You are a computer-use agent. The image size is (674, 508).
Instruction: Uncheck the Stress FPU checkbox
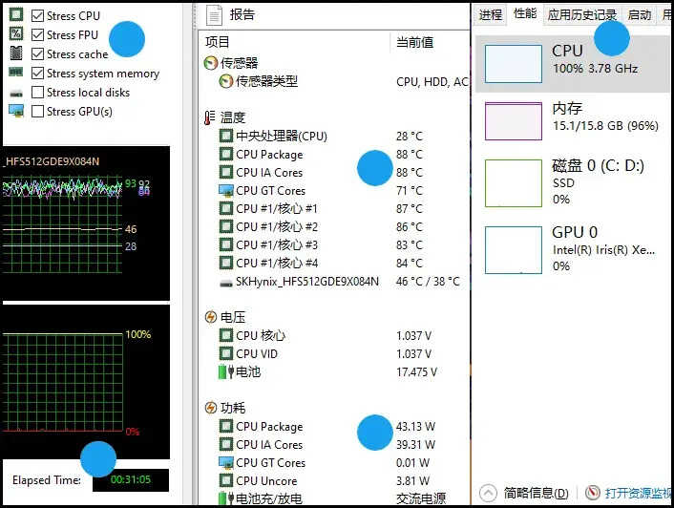(38, 34)
